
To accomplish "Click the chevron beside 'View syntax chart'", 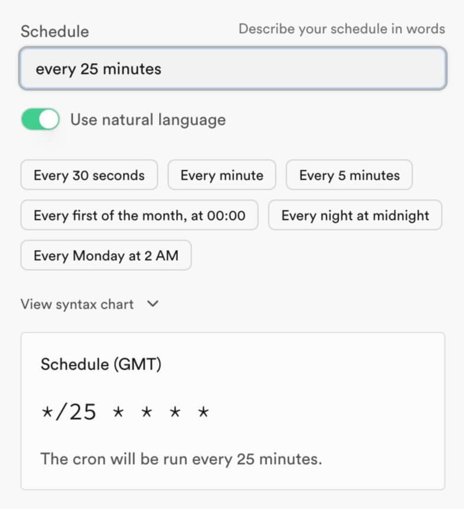I will coord(153,304).
